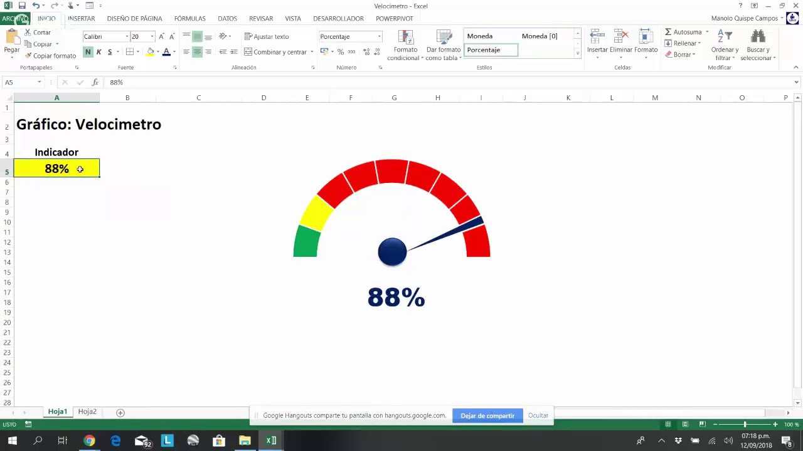
Task: Open the INSERTAR ribbon tab
Action: point(81,19)
